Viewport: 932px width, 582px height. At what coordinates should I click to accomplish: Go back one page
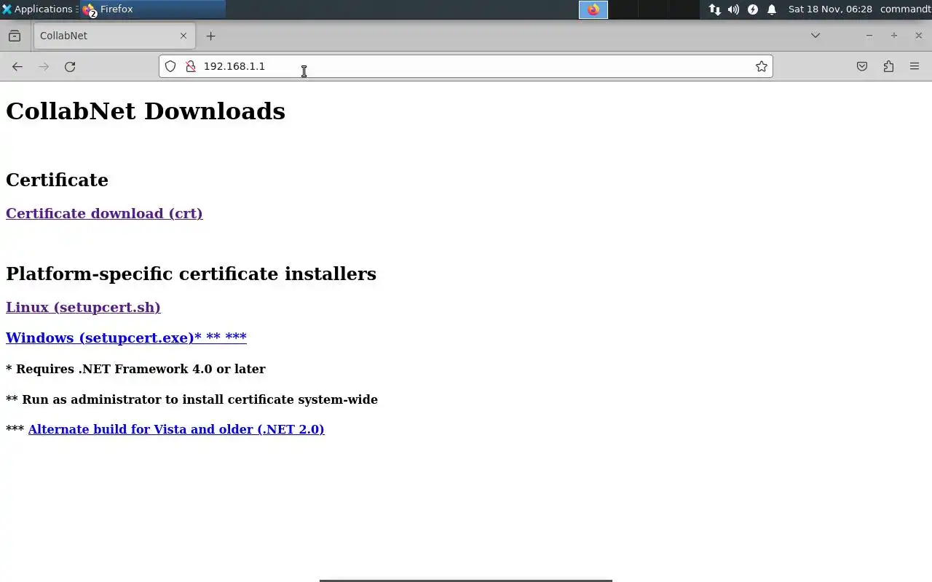[x=17, y=66]
